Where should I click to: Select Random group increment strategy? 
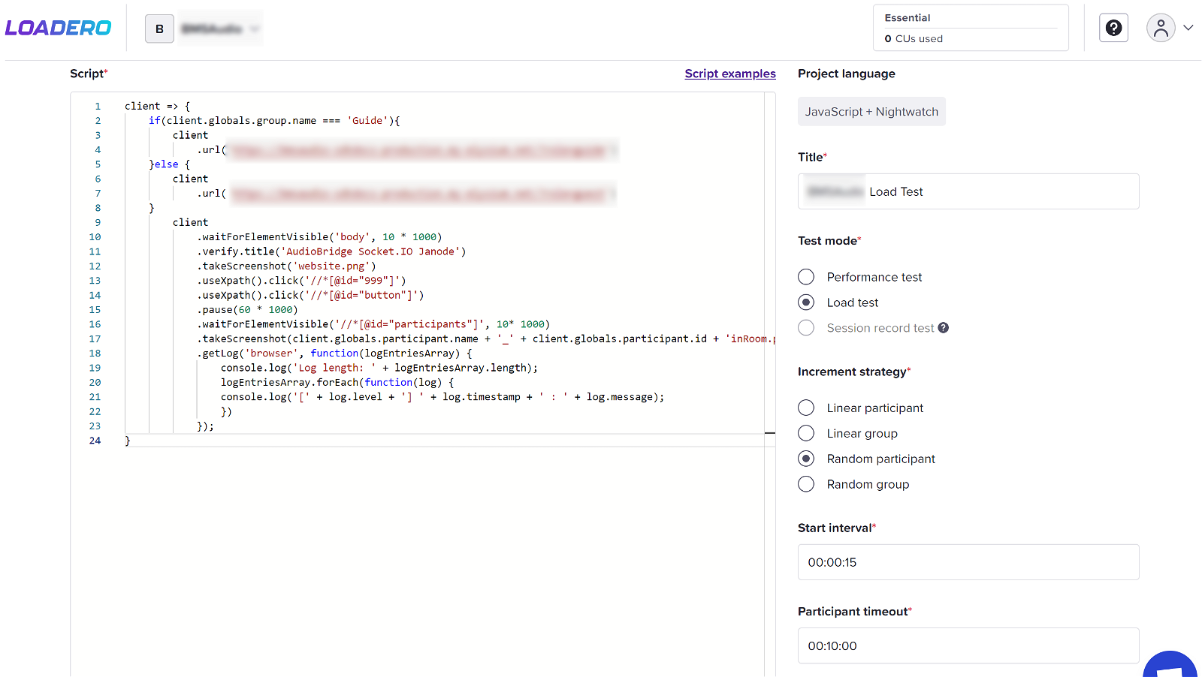[806, 484]
